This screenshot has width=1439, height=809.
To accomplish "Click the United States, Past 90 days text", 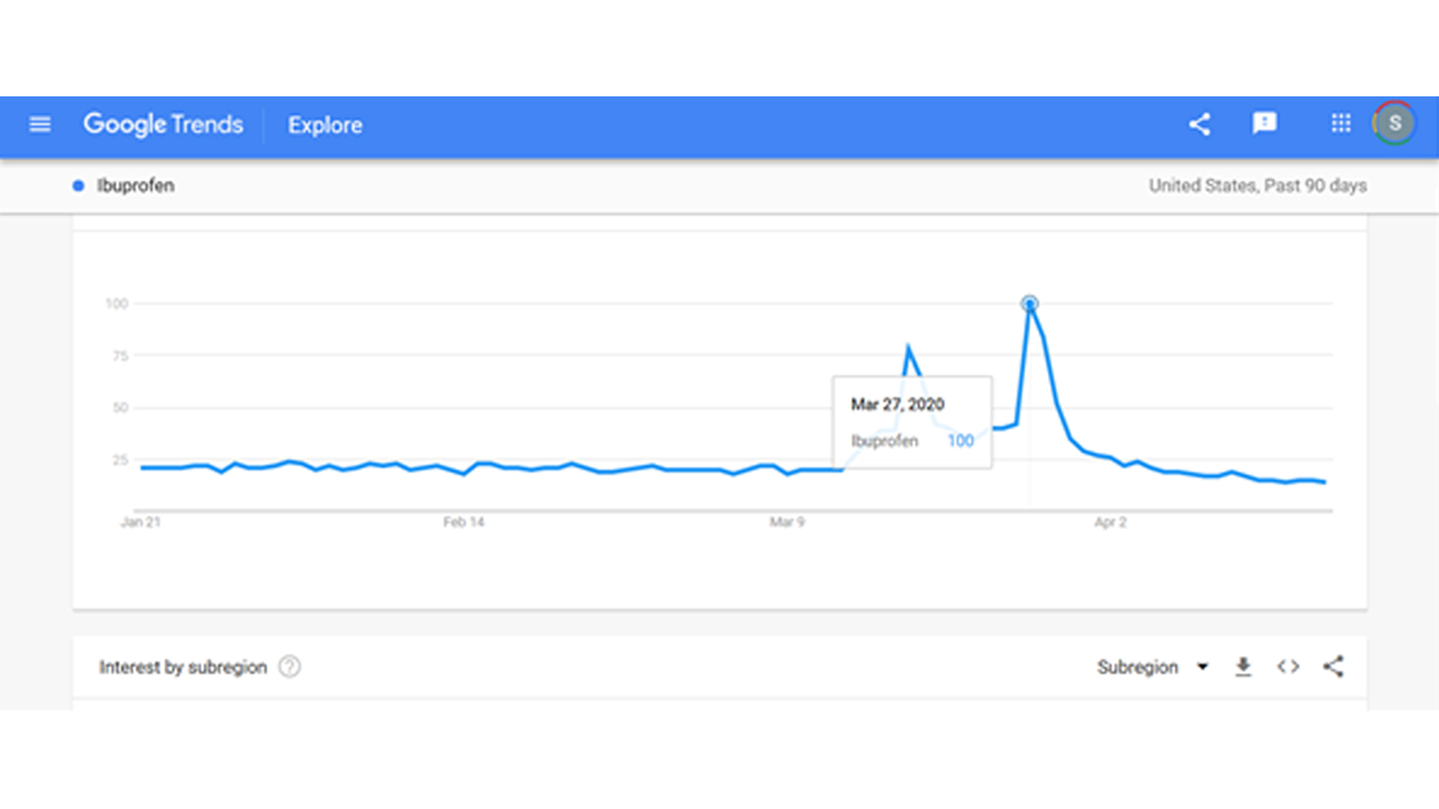I will click(1257, 186).
